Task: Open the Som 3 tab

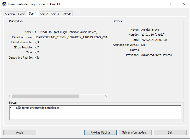Action: pos(55,14)
